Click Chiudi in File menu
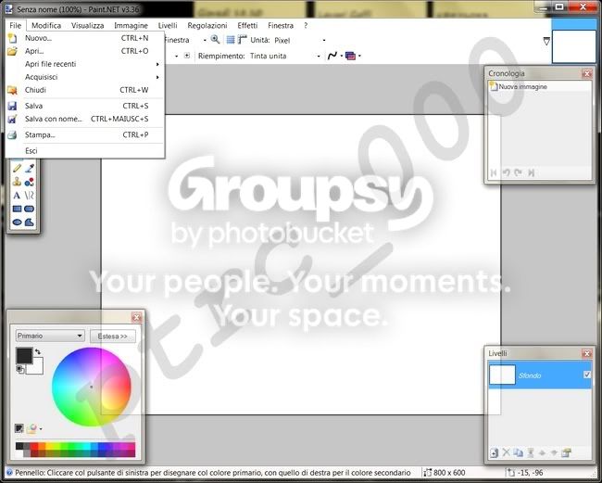This screenshot has height=483, width=602. click(86, 90)
